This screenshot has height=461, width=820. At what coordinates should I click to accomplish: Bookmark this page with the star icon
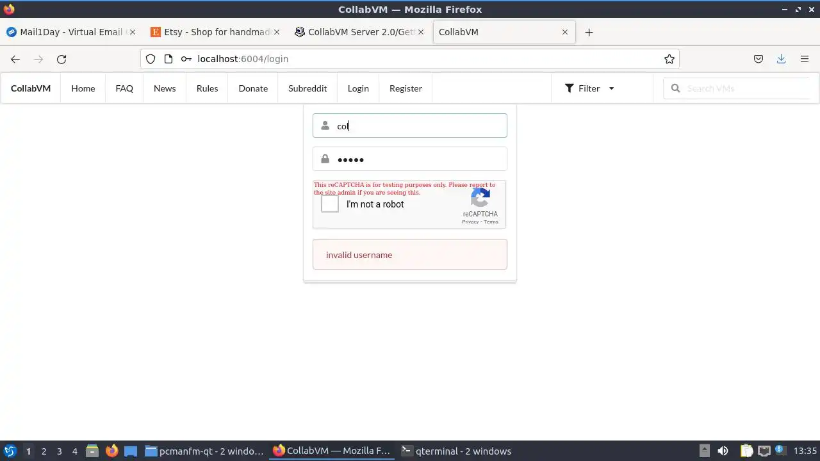pos(669,59)
